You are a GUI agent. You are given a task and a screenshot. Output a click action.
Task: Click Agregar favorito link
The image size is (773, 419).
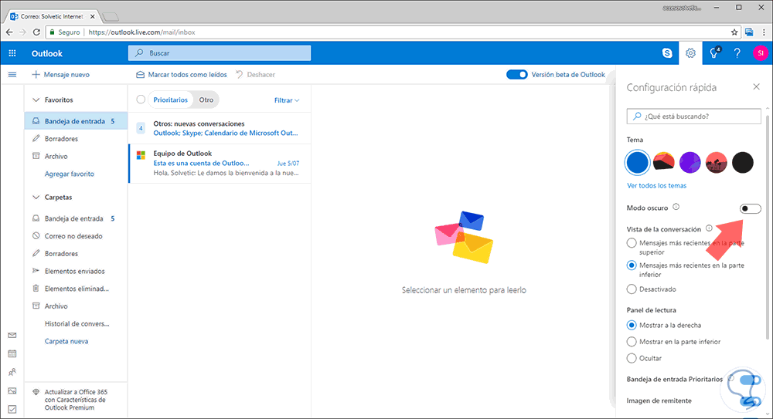click(x=70, y=174)
